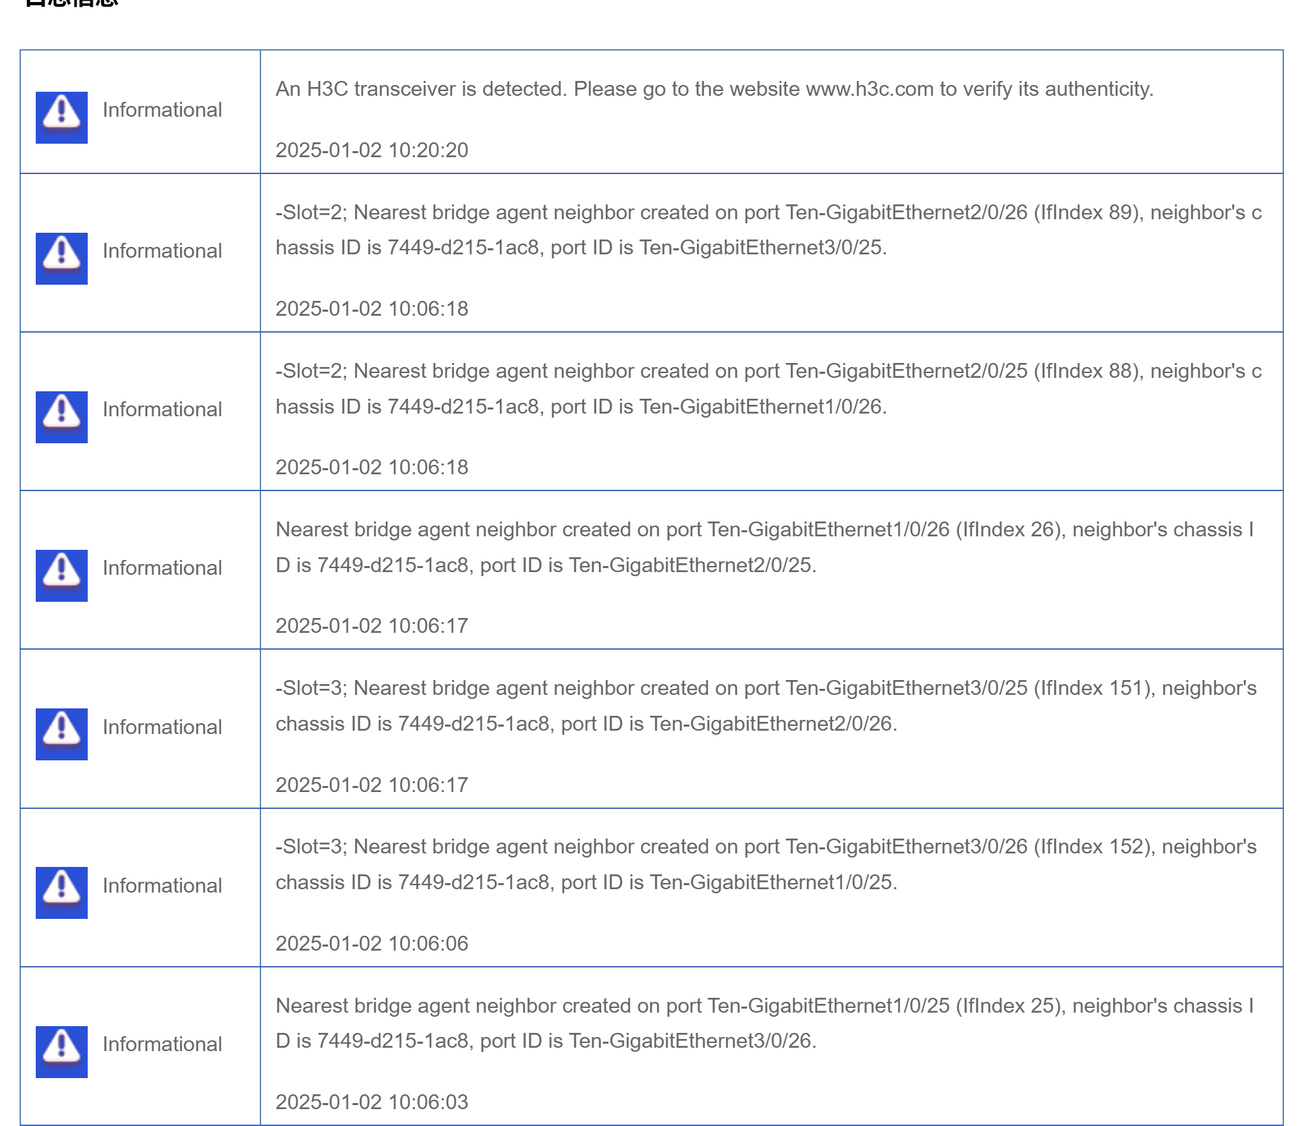1315x1126 pixels.
Task: Click warning icon for IfIndex 152 entry
Action: [x=61, y=893]
